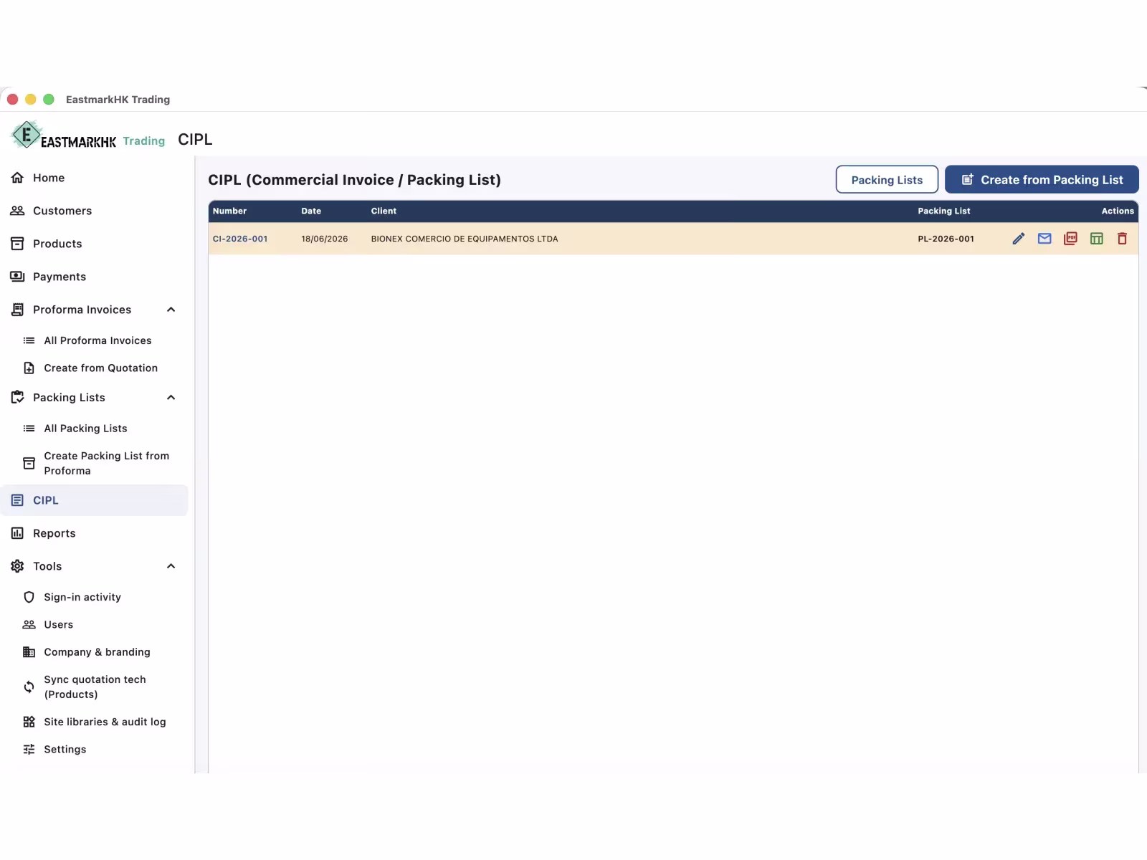This screenshot has height=860, width=1147.
Task: Click the Sync quotation tech refresh icon
Action: click(x=29, y=687)
